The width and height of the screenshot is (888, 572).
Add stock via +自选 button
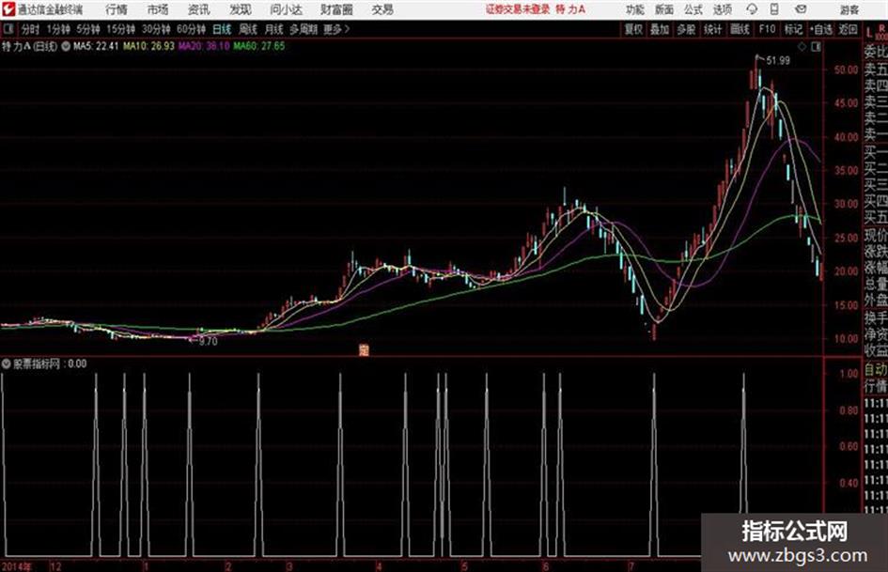(820, 29)
